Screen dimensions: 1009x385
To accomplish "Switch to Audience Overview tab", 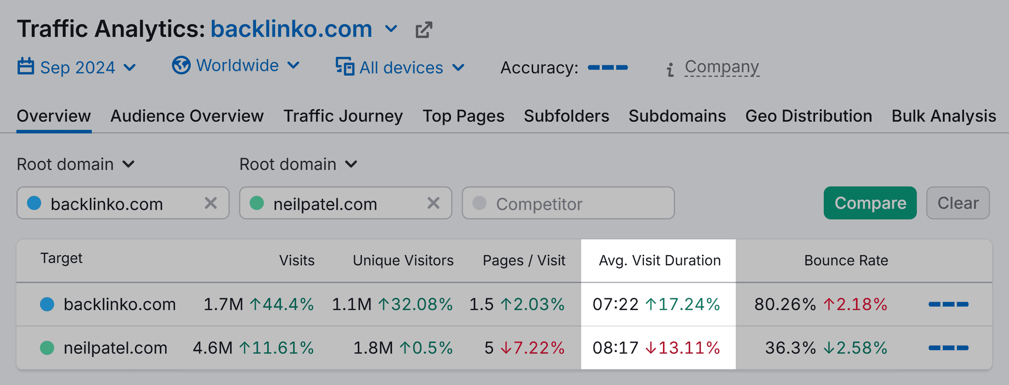I will coord(187,116).
